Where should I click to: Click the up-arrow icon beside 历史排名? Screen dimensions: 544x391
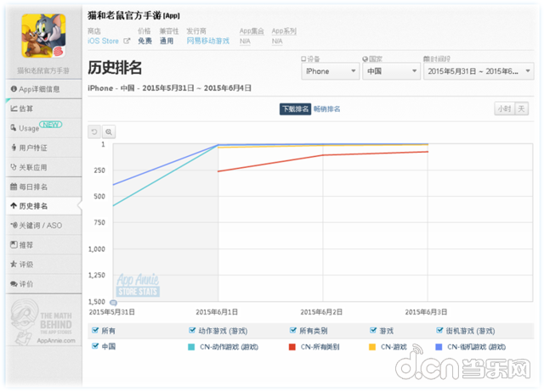click(14, 206)
